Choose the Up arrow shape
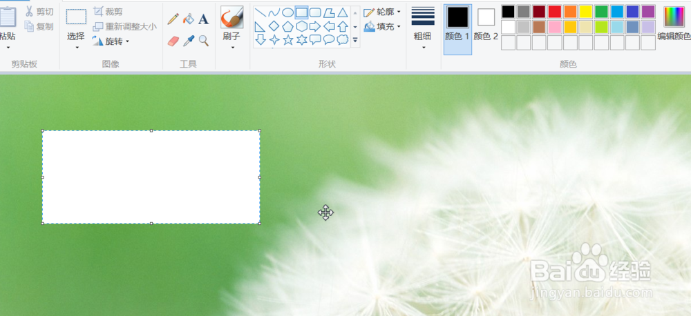 point(343,26)
